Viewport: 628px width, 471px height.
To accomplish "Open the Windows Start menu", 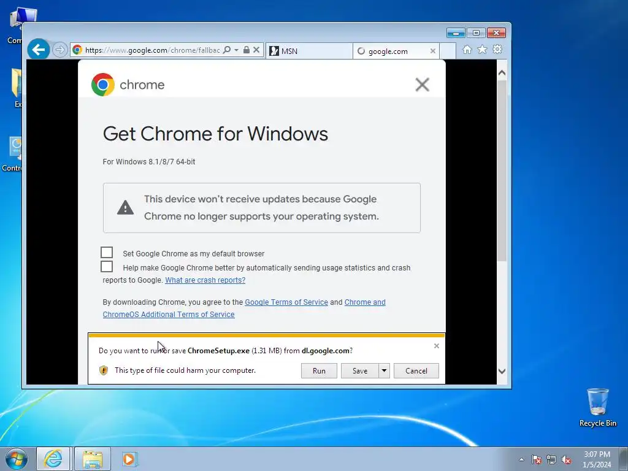I will (17, 459).
